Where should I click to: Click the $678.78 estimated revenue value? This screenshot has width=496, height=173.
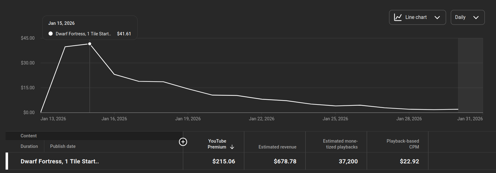(x=285, y=161)
